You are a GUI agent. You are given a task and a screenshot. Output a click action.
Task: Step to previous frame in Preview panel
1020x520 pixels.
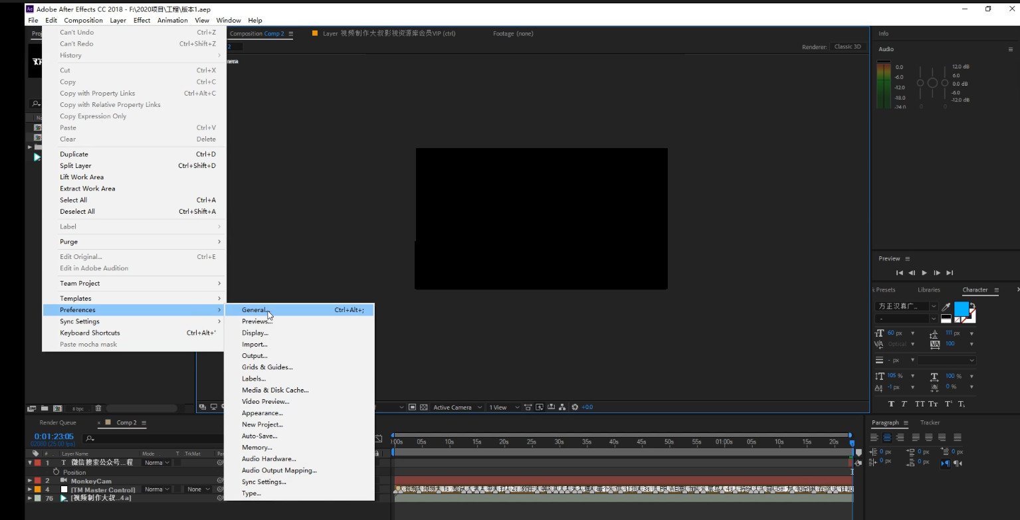tap(912, 273)
